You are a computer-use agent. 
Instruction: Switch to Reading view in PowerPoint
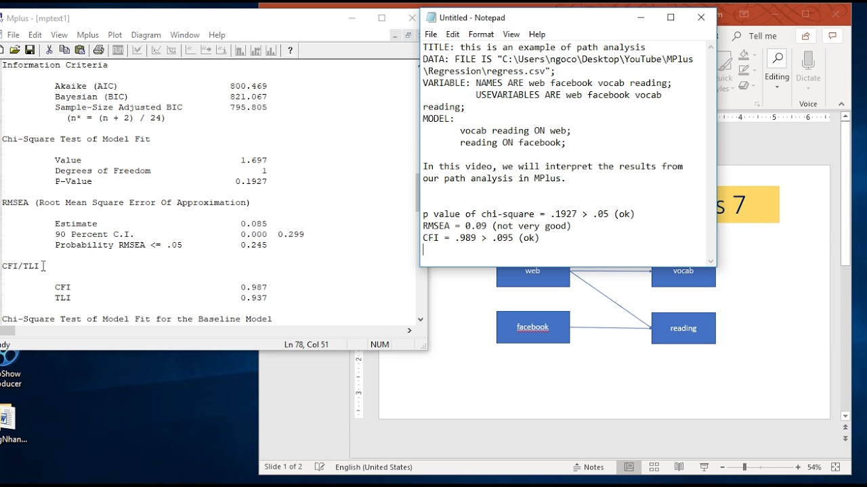pyautogui.click(x=679, y=467)
